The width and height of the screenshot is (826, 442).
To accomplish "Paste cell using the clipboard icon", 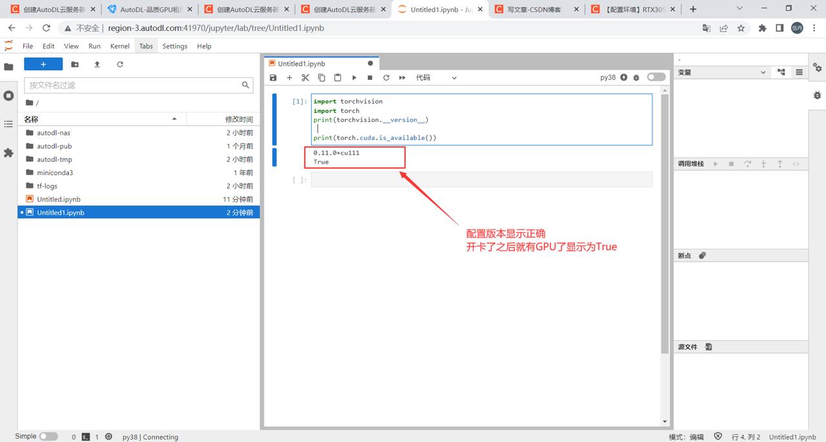I will [337, 77].
